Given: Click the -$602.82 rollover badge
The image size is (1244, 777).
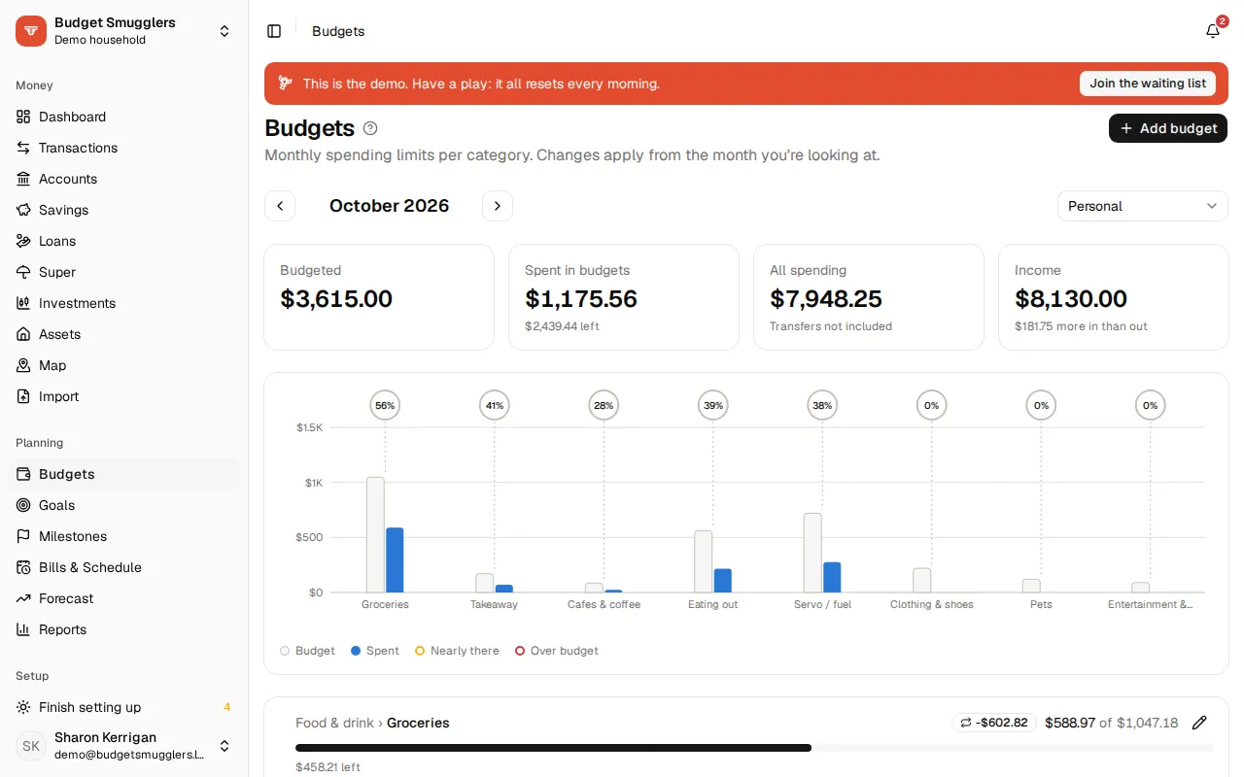Looking at the screenshot, I should pos(994,723).
